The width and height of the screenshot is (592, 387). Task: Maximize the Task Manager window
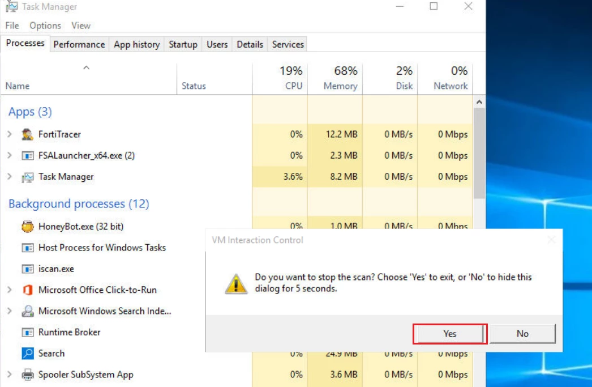click(x=434, y=6)
